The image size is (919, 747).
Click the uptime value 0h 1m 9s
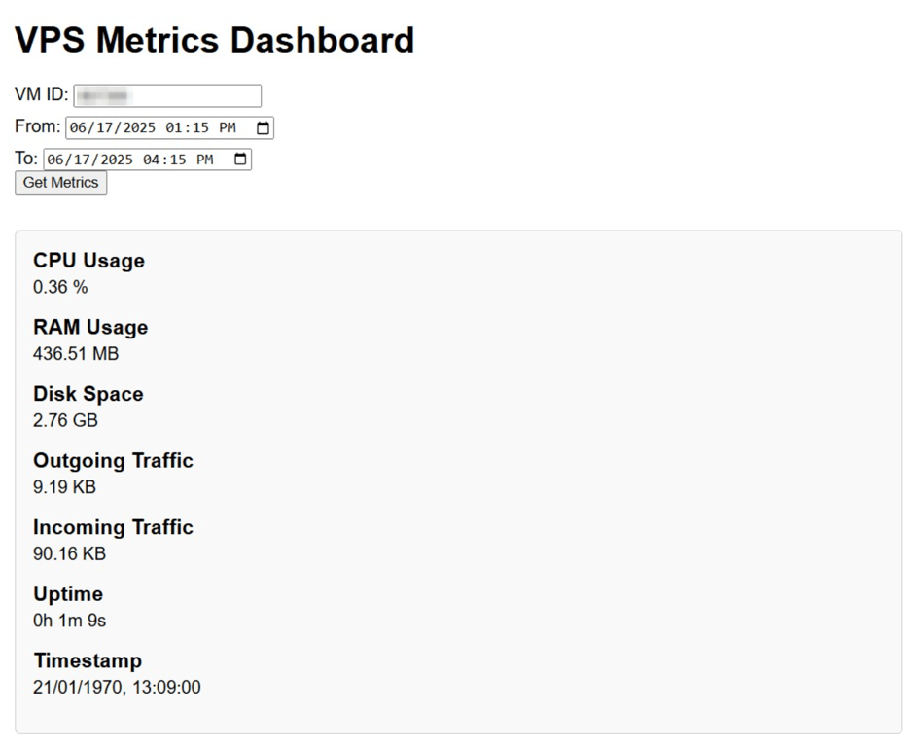69,621
